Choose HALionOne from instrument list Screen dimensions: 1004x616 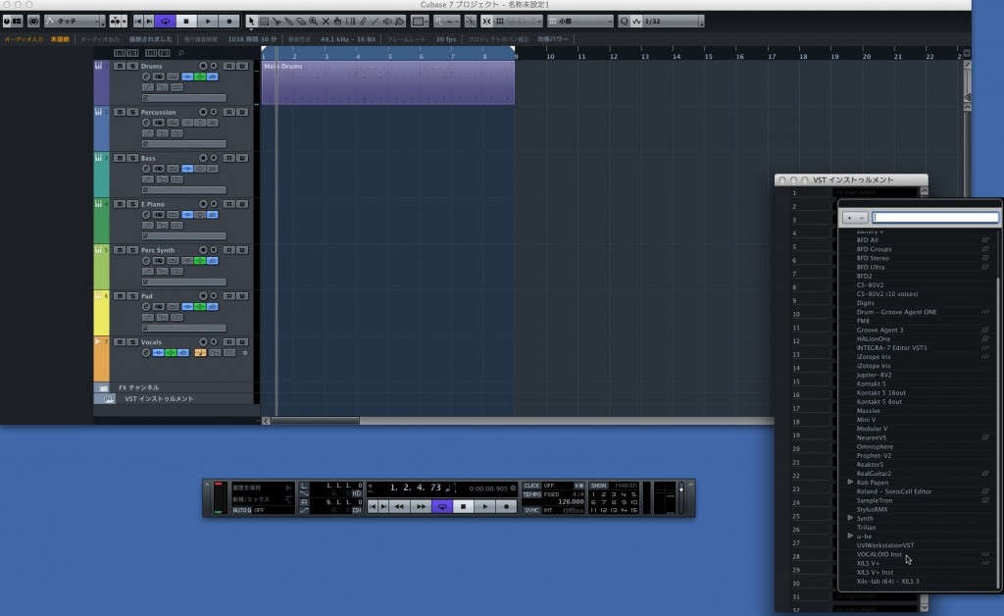point(874,339)
